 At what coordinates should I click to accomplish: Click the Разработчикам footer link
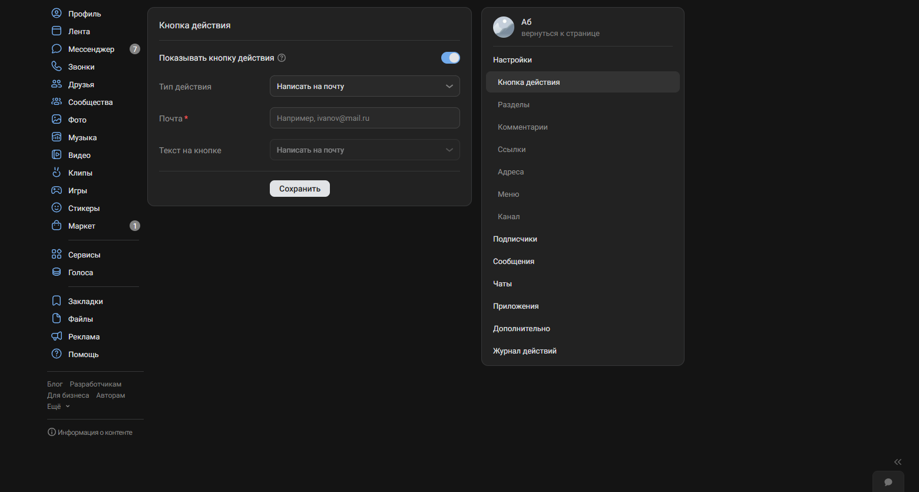95,384
